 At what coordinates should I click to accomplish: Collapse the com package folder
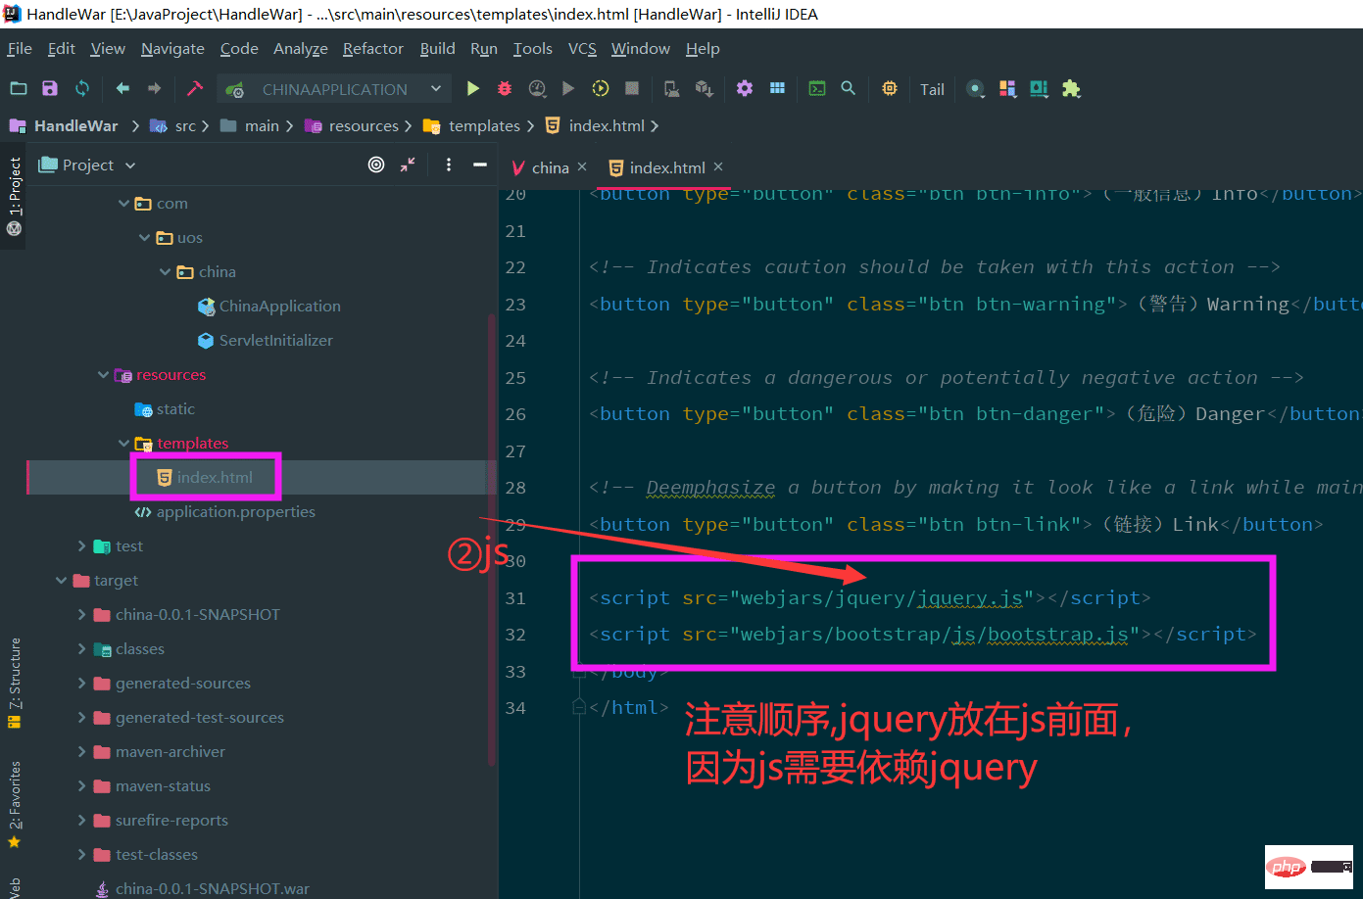tap(123, 204)
